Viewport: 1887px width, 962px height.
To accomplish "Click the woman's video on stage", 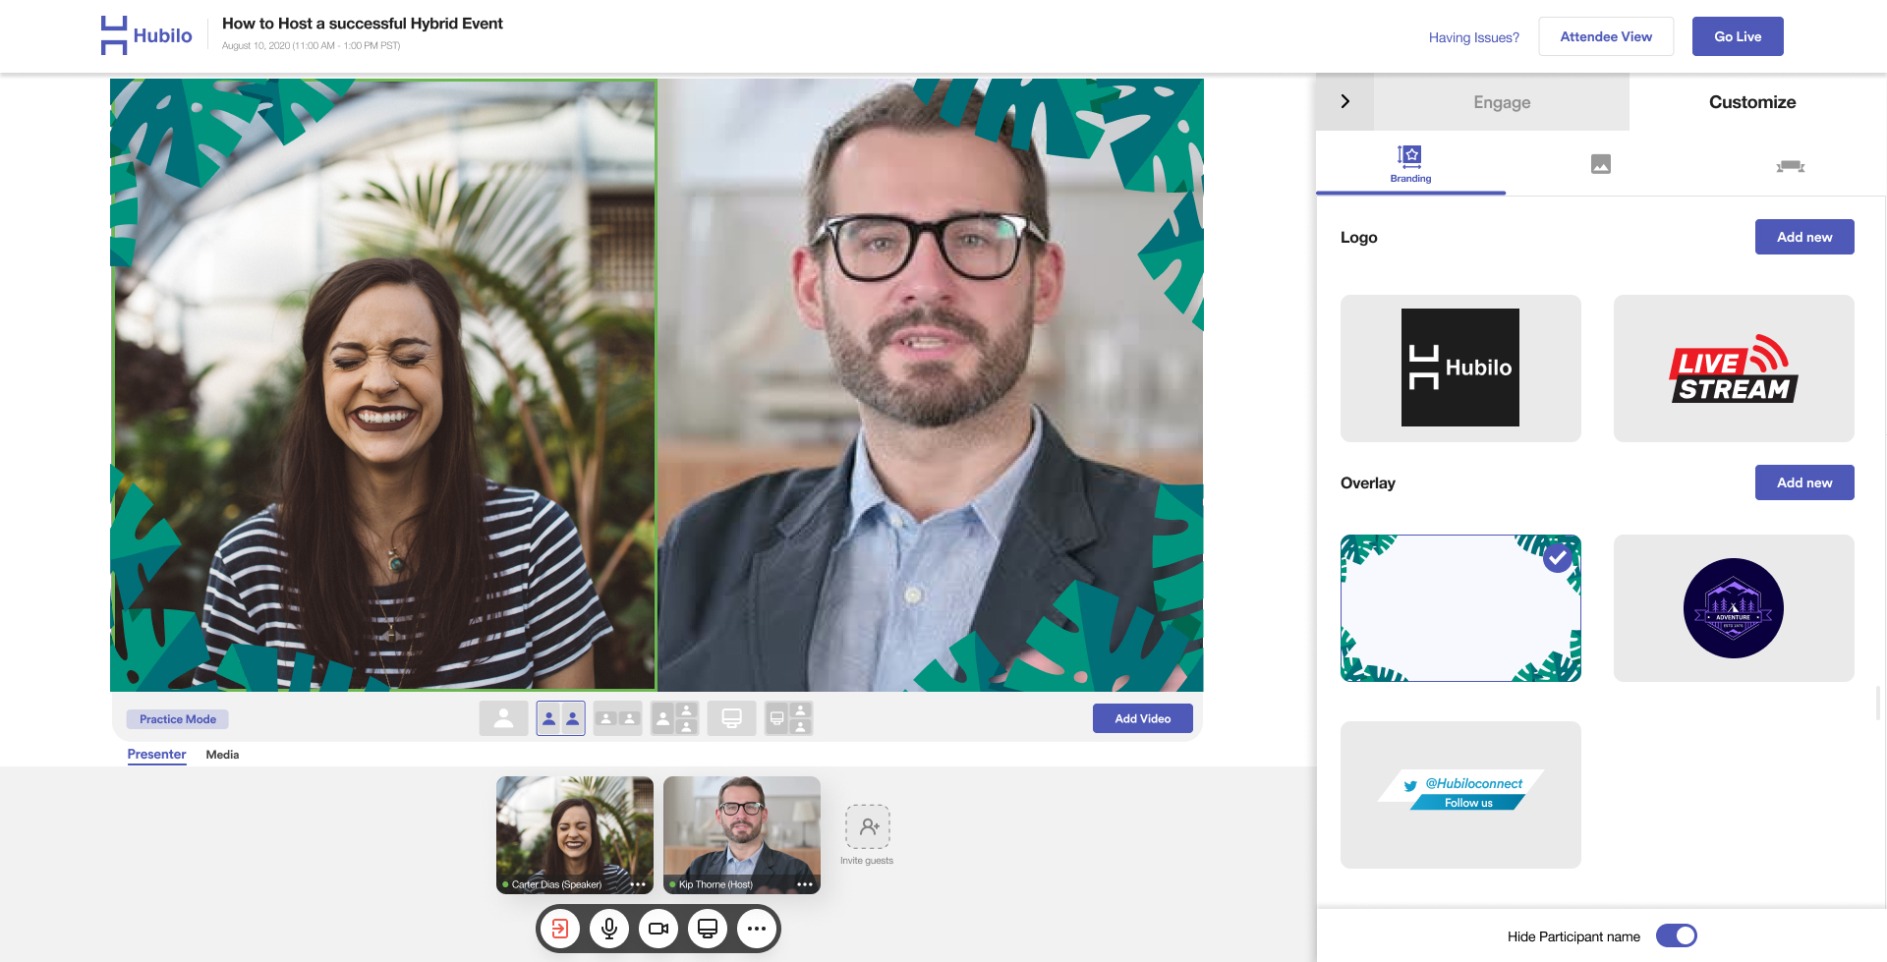I will [383, 385].
